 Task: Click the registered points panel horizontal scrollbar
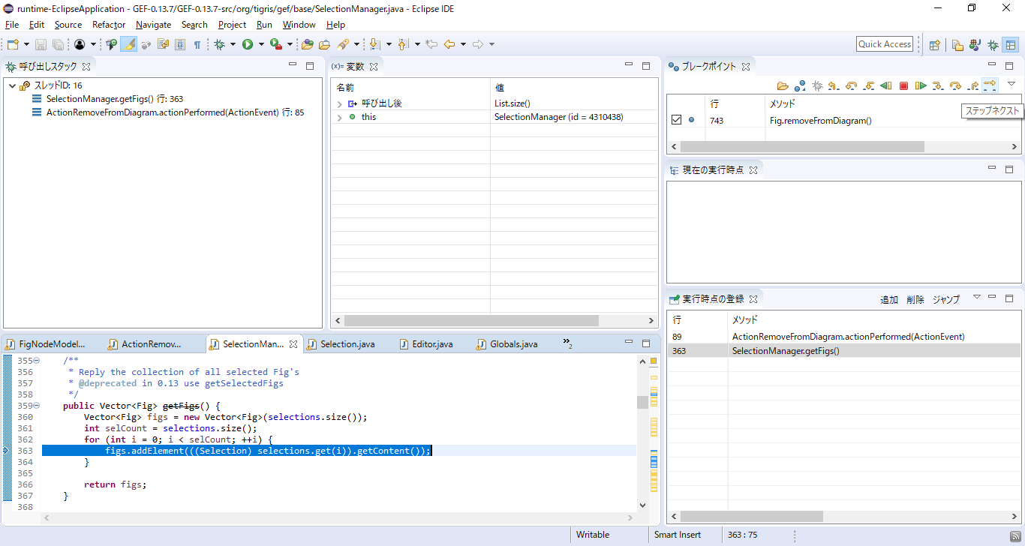pyautogui.click(x=751, y=517)
